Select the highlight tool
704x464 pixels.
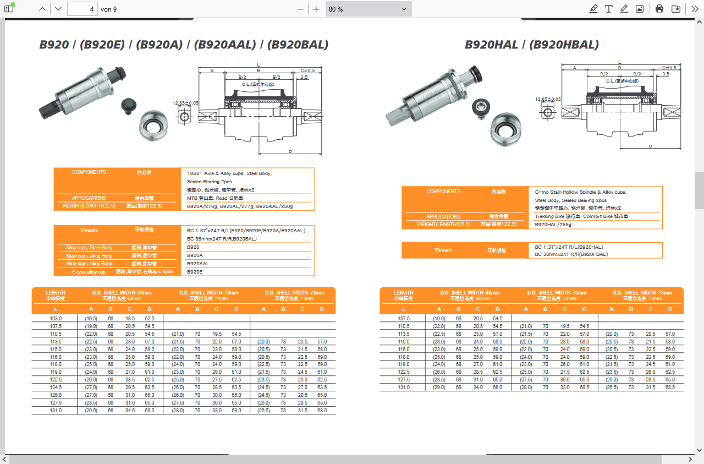point(593,9)
